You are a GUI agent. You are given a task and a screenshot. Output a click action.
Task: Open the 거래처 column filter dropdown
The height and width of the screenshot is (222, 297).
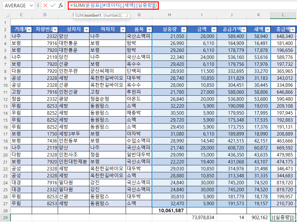29,29
